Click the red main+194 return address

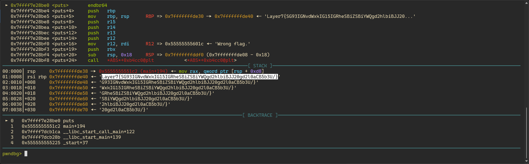point(133,71)
